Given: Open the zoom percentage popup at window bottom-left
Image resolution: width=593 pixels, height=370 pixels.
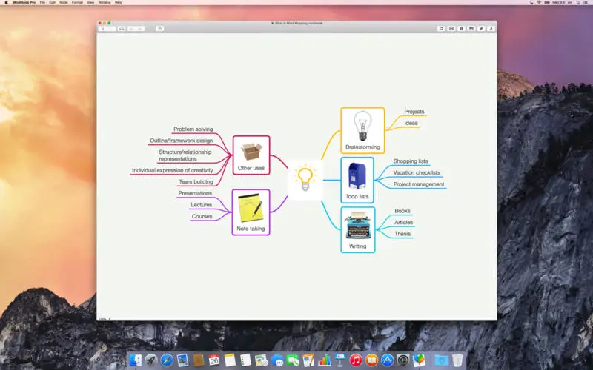Looking at the screenshot, I should coord(104,319).
